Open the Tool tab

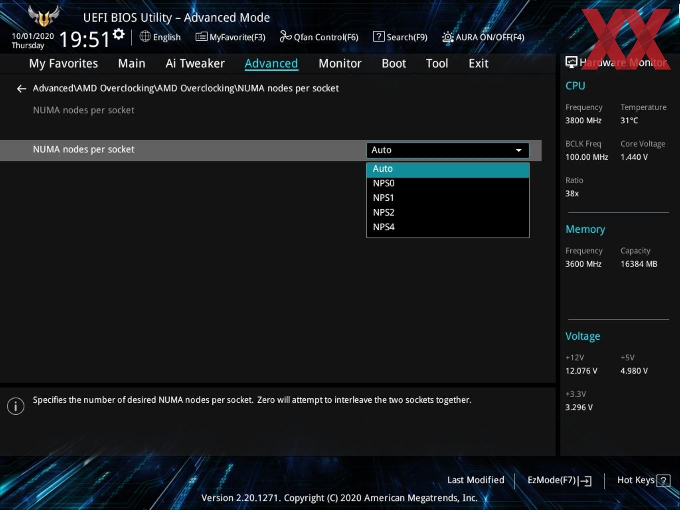click(437, 63)
